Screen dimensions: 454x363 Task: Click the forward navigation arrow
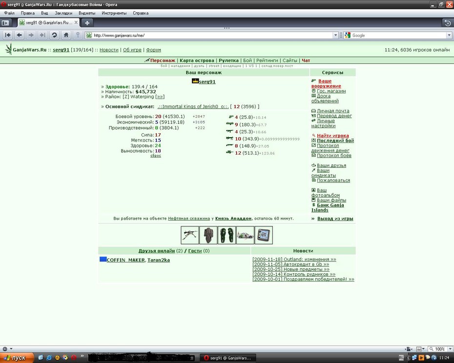(31, 35)
